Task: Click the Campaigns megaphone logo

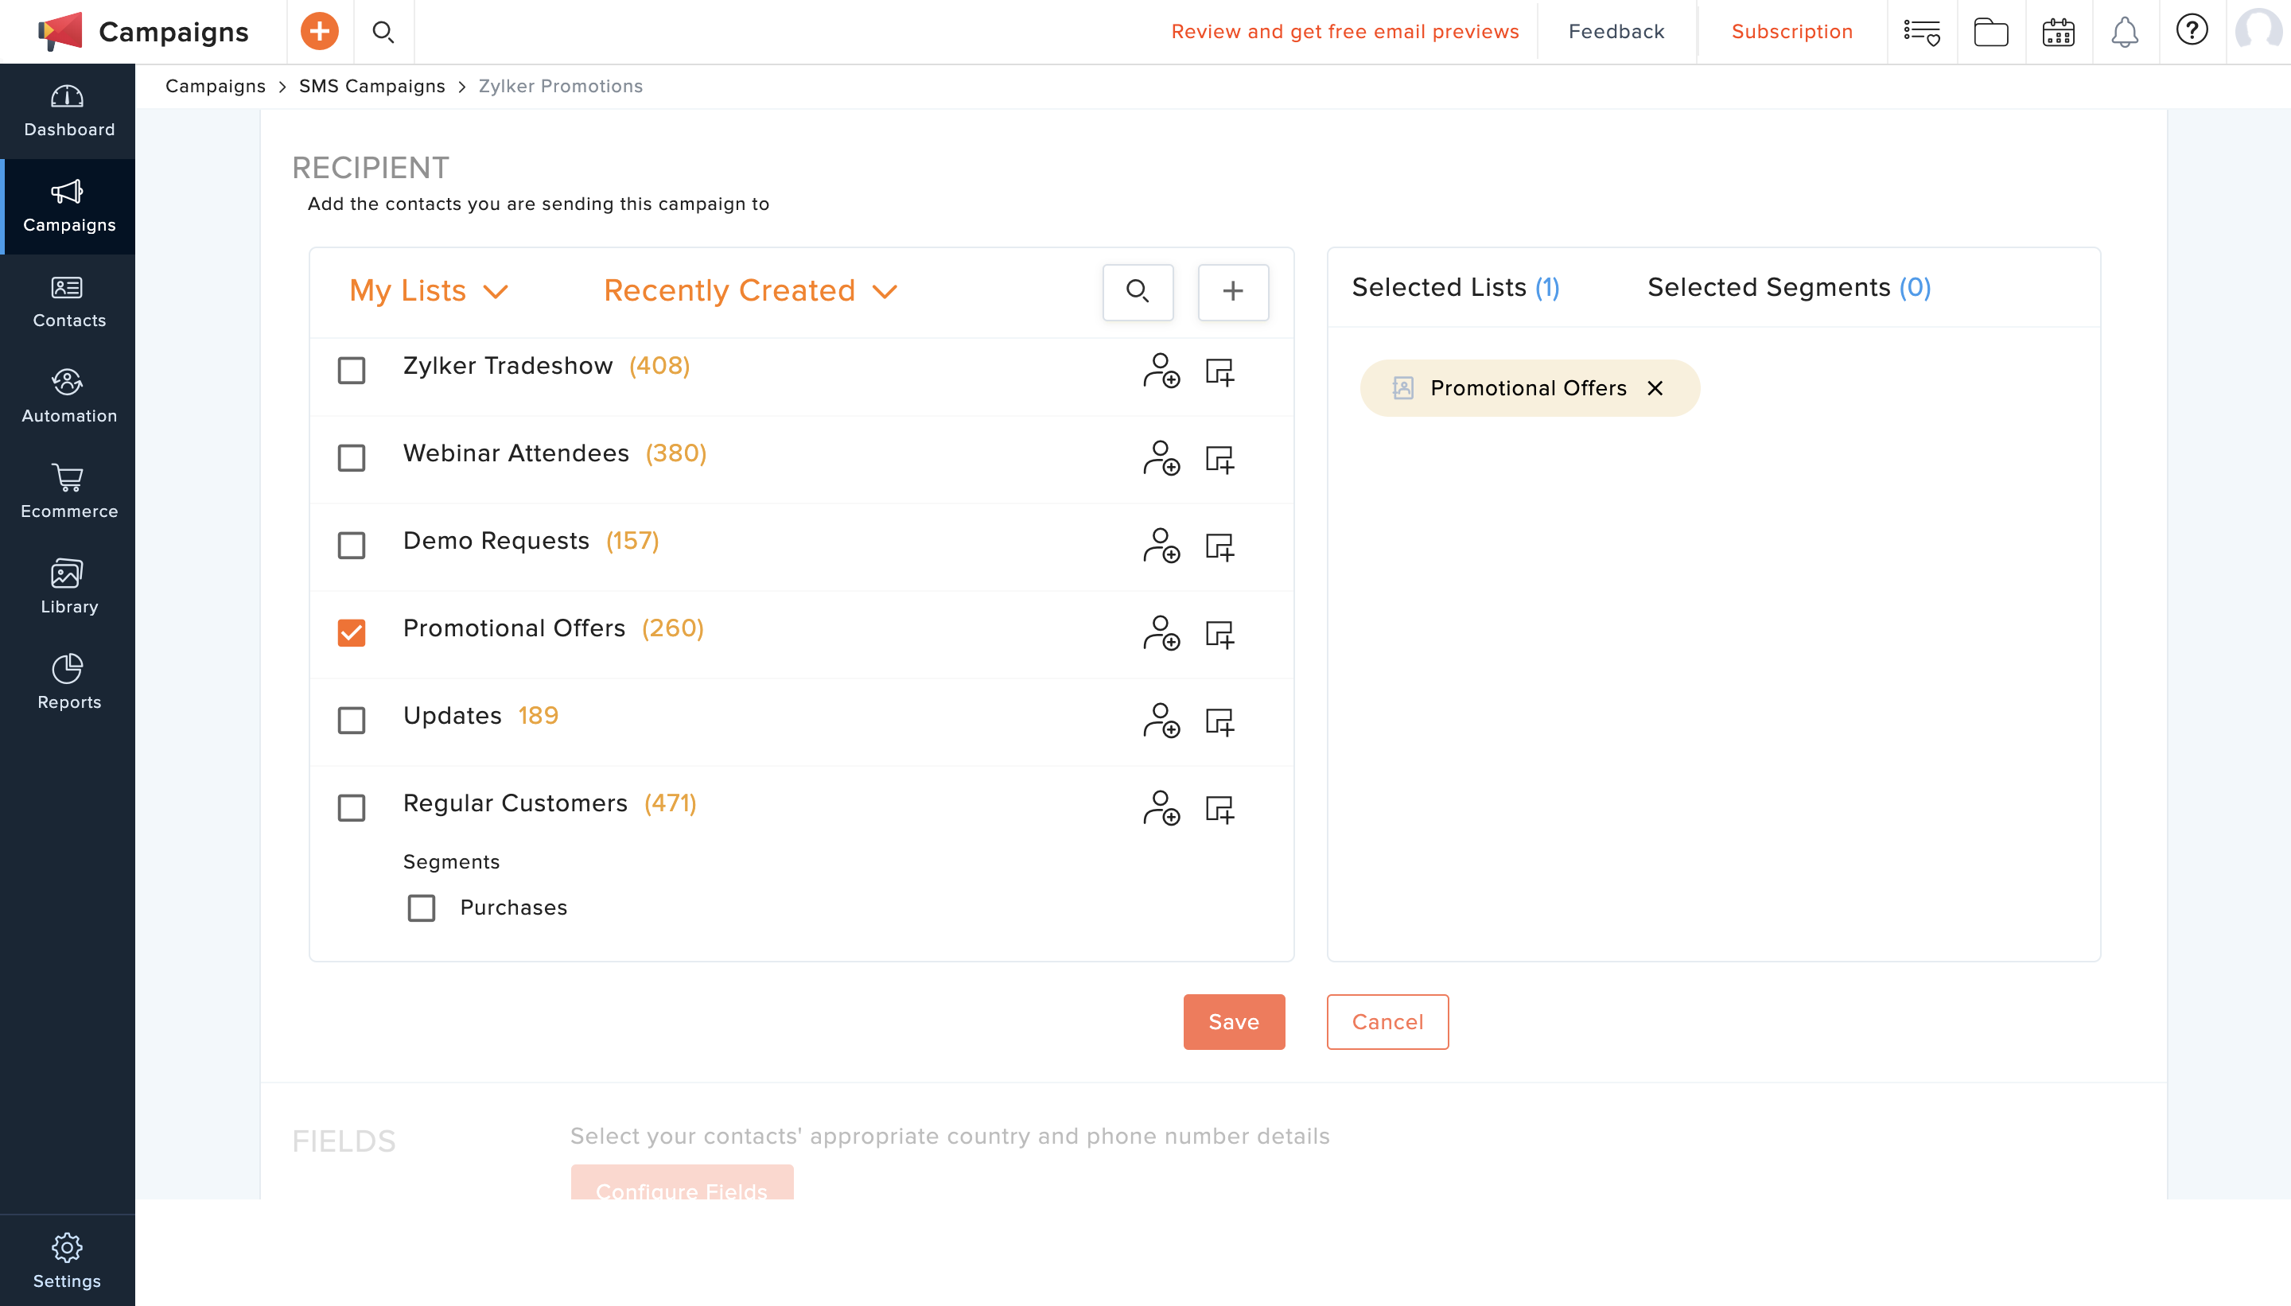Action: [x=60, y=31]
